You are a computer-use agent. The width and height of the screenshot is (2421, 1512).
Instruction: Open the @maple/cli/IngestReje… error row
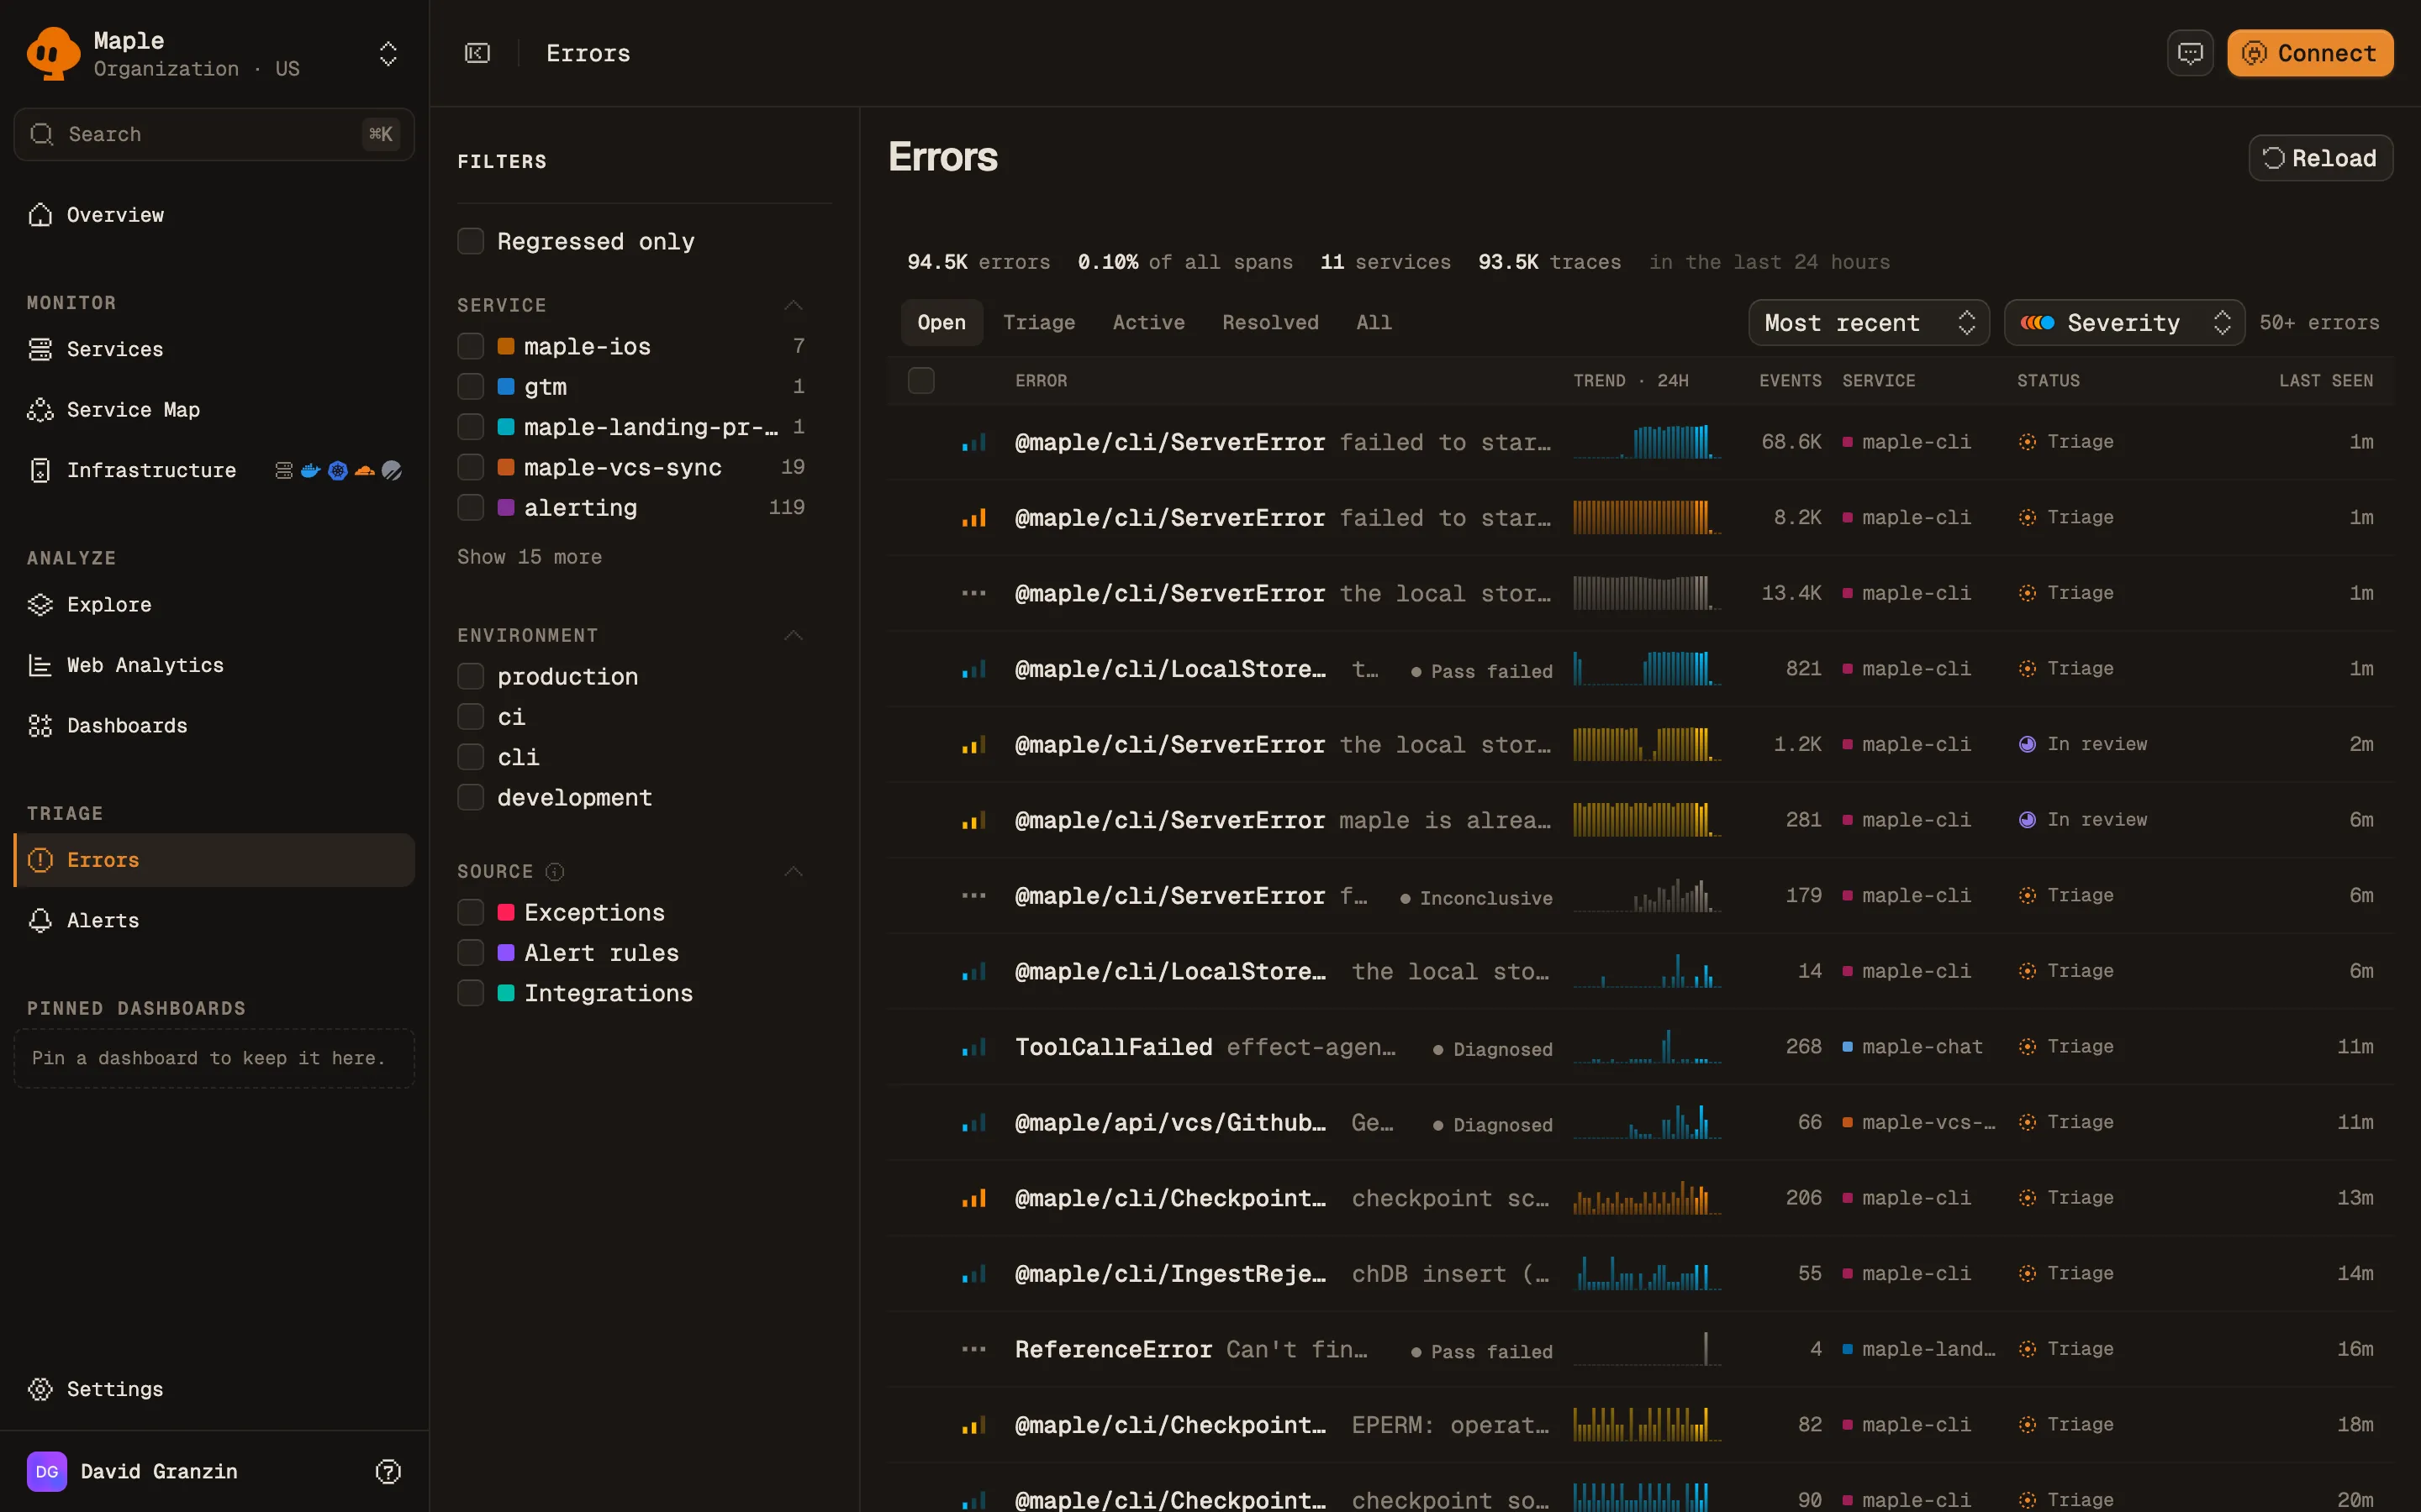pos(1641,1274)
